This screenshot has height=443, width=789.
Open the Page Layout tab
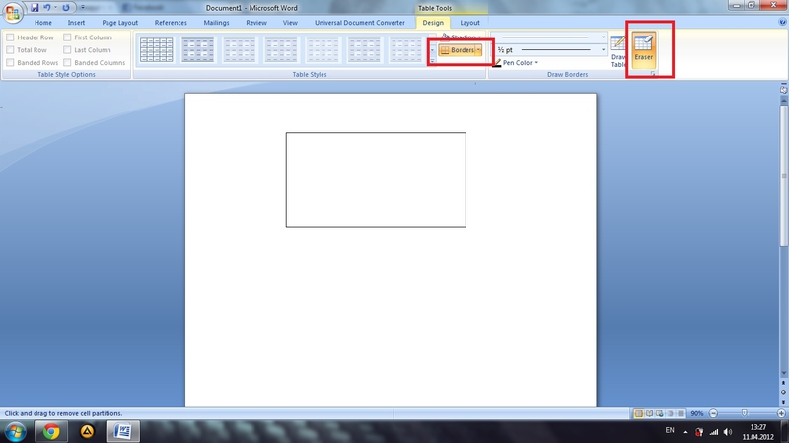pyautogui.click(x=121, y=22)
